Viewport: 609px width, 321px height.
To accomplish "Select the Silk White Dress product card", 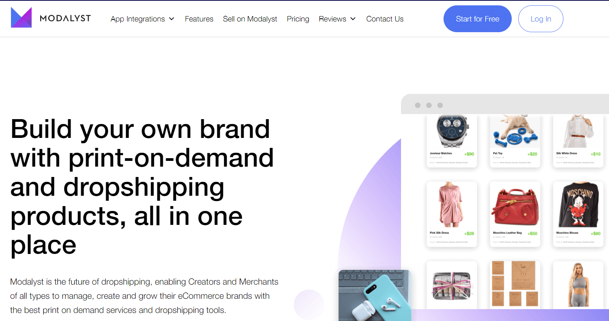I will [578, 141].
